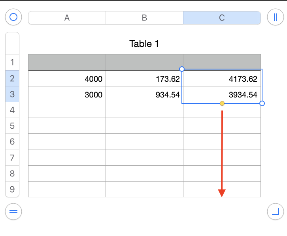Select row 5 header
Screen dimensions: 287x236
click(12, 126)
